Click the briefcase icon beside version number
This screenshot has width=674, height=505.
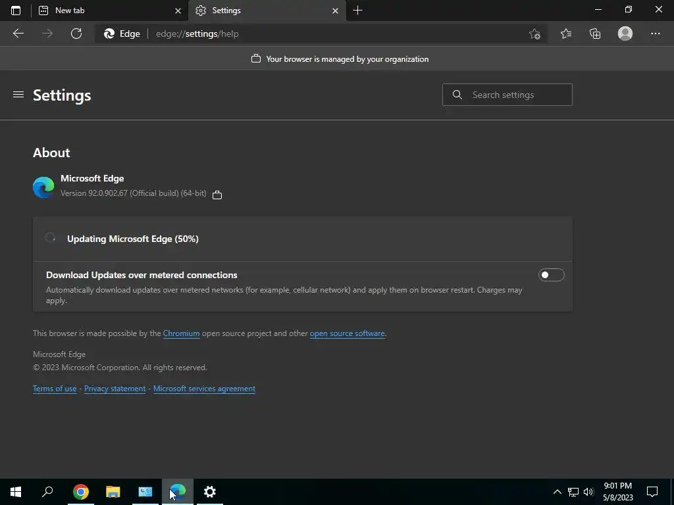click(x=217, y=195)
